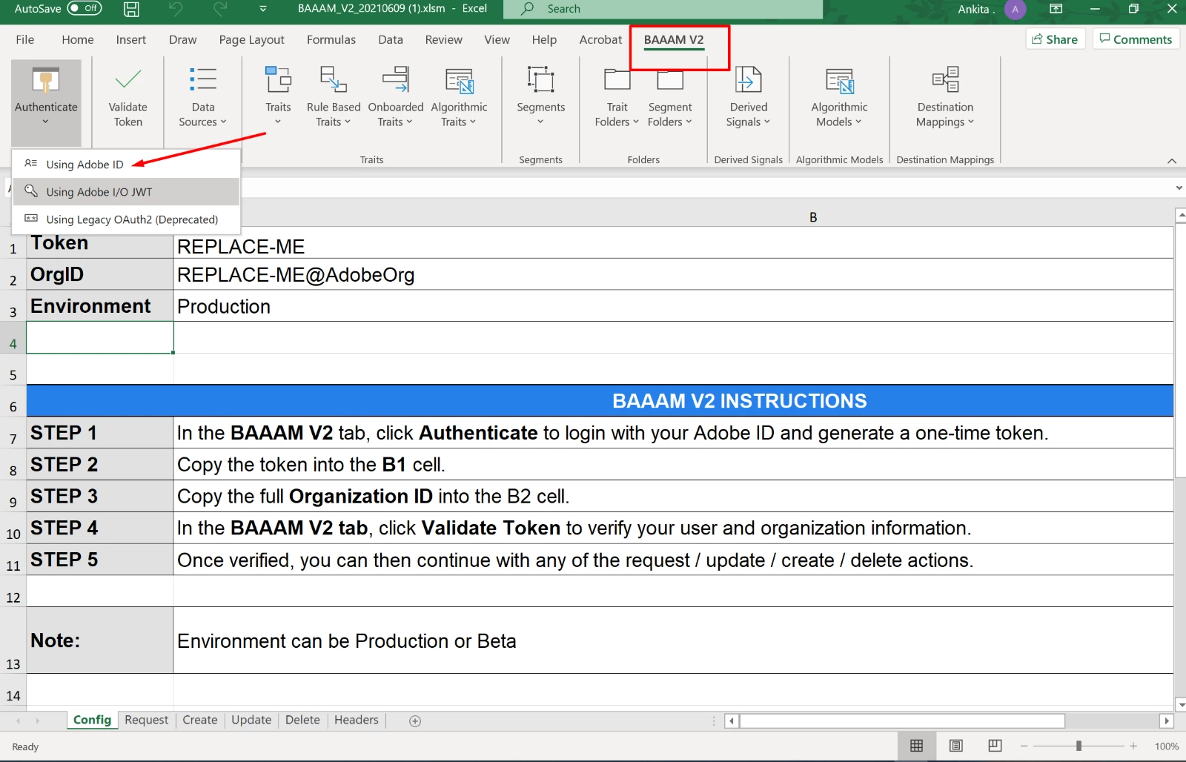Select the column B header
Viewport: 1186px width, 762px height.
point(813,217)
